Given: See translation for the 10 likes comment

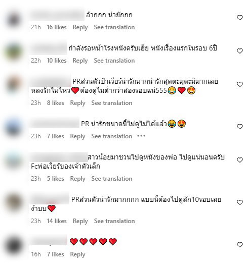Looking at the screenshot, I should coord(114,61).
